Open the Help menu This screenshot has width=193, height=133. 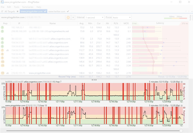[x=39, y=7]
